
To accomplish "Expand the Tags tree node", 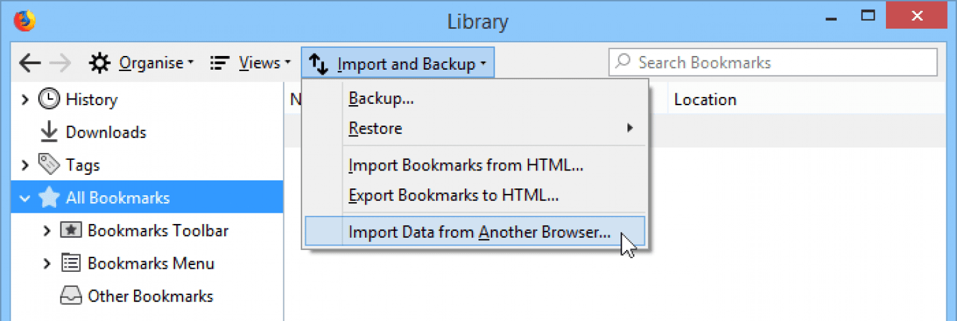I will (x=25, y=165).
